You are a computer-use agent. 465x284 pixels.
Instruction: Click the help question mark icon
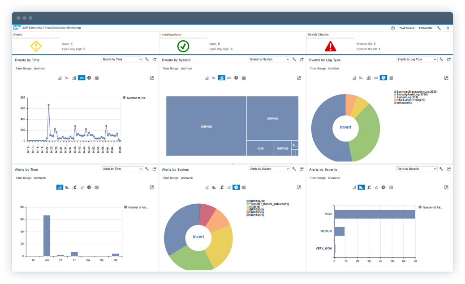[393, 28]
